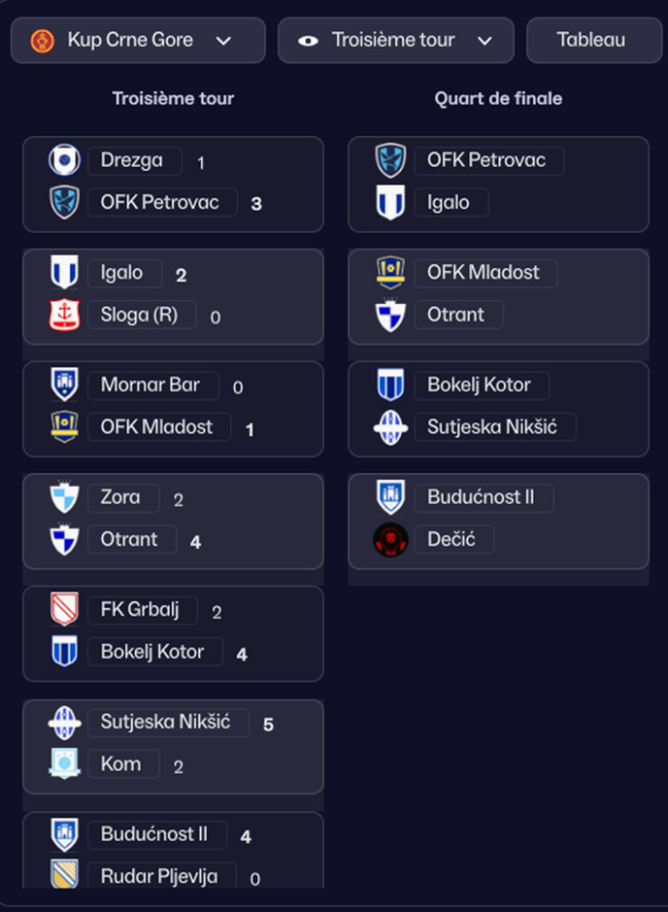Click Bokelj Kotor in the quarter-final bracket

[479, 386]
